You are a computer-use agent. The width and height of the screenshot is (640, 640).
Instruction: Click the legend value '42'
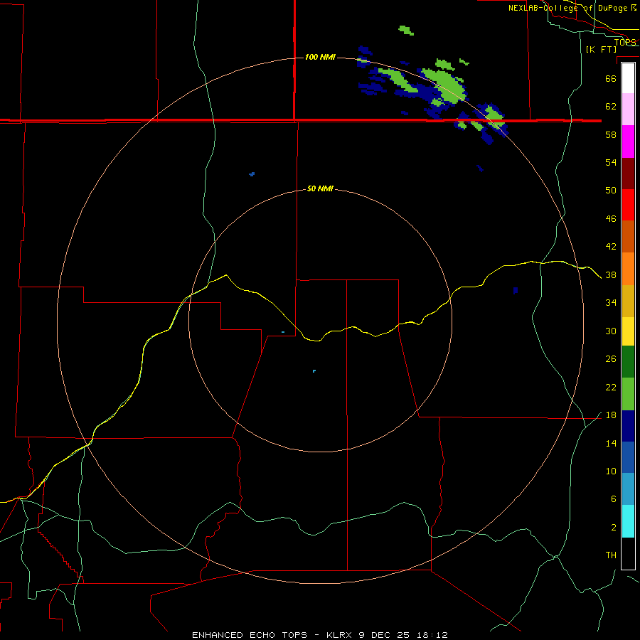click(x=611, y=247)
